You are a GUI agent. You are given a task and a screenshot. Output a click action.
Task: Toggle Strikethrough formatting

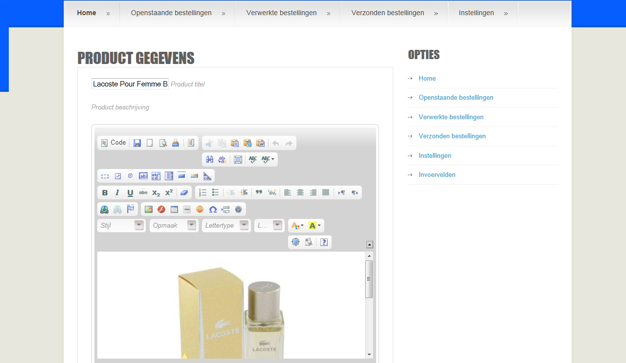[x=143, y=192]
